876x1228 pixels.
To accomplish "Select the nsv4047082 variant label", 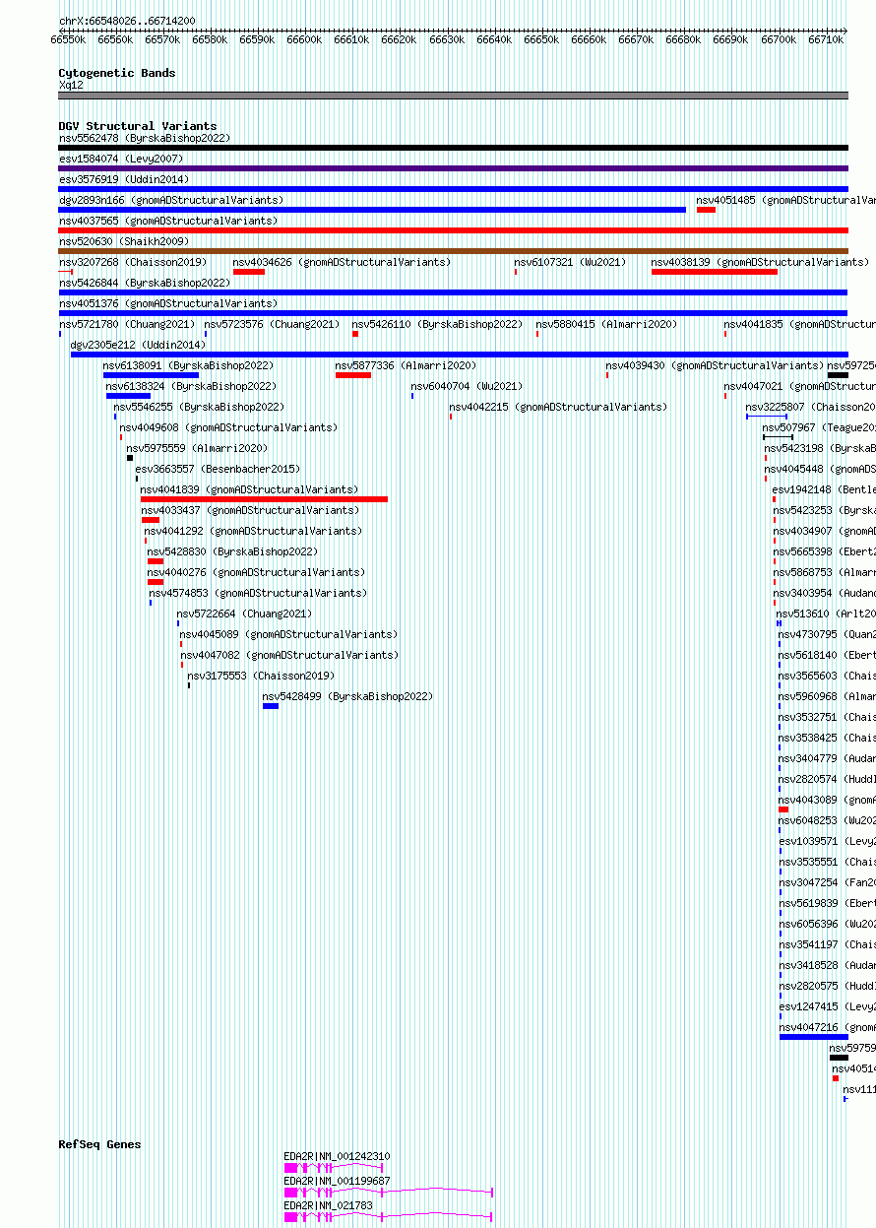I will [289, 655].
